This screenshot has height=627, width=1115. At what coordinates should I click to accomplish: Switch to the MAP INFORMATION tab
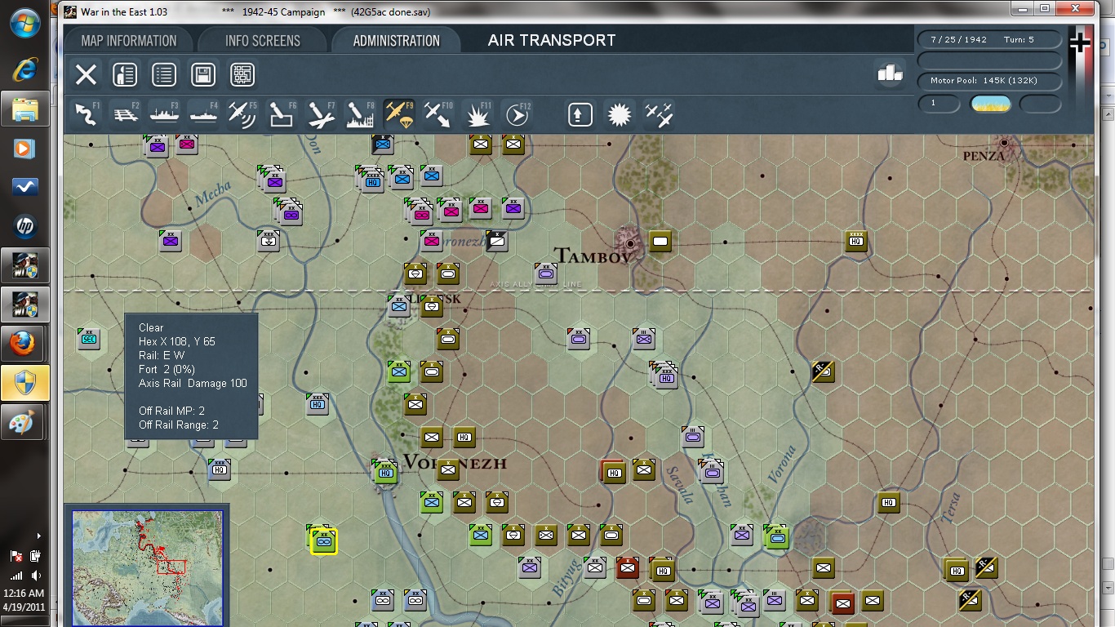pyautogui.click(x=129, y=41)
